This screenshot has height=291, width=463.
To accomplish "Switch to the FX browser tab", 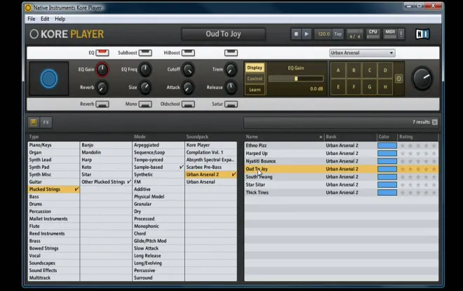I will (x=46, y=122).
